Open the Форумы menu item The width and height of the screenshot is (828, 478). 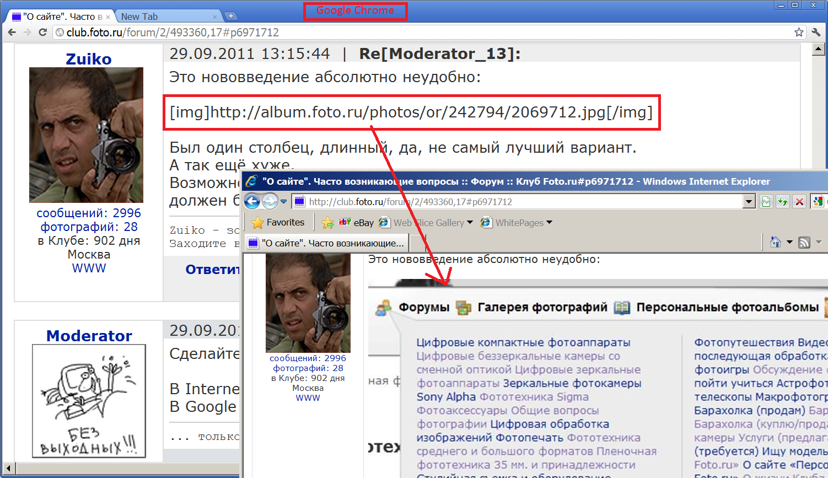[x=424, y=308]
